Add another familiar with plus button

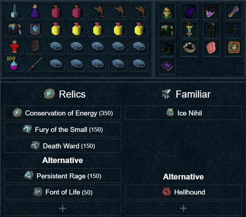click(183, 208)
